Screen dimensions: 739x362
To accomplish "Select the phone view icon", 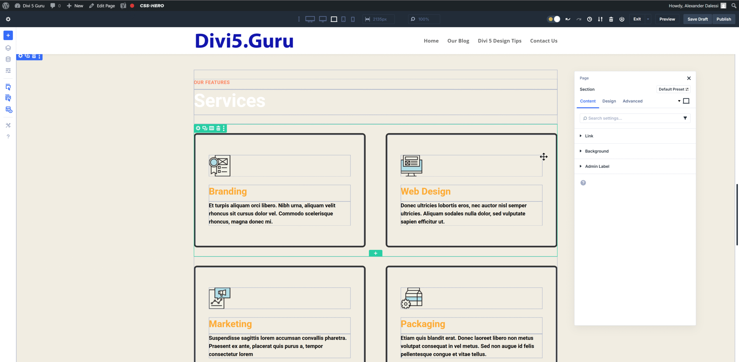I will pyautogui.click(x=353, y=19).
